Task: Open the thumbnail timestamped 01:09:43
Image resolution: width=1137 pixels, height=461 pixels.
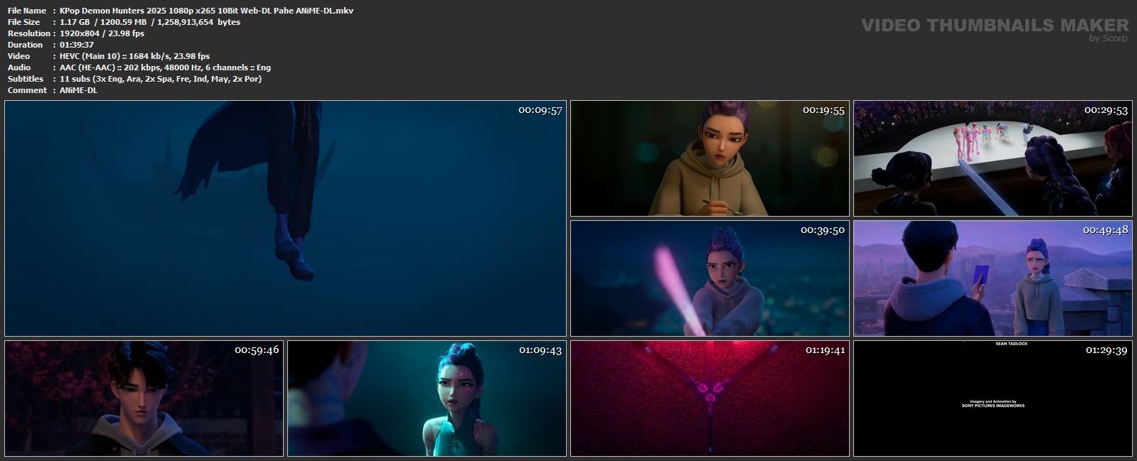Action: (427, 398)
